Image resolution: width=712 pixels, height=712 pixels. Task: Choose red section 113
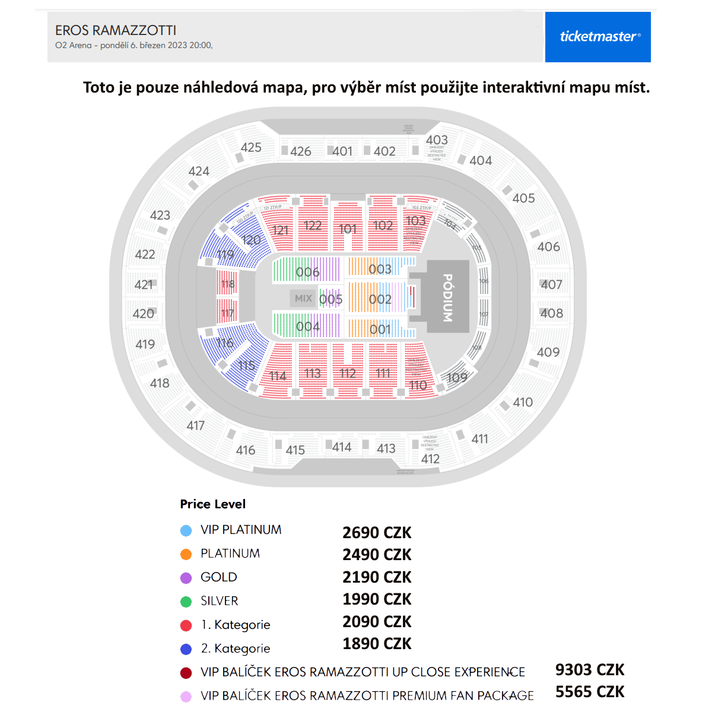[313, 373]
